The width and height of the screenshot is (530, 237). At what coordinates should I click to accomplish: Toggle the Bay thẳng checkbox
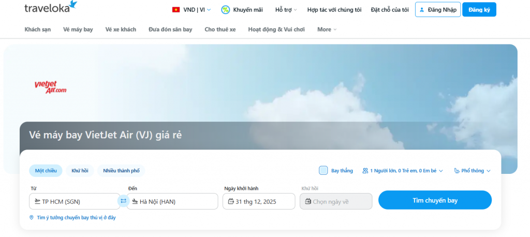click(323, 170)
